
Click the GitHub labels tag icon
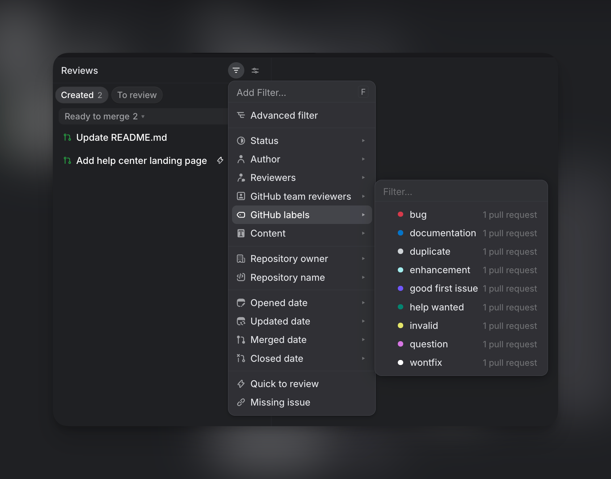tap(241, 215)
